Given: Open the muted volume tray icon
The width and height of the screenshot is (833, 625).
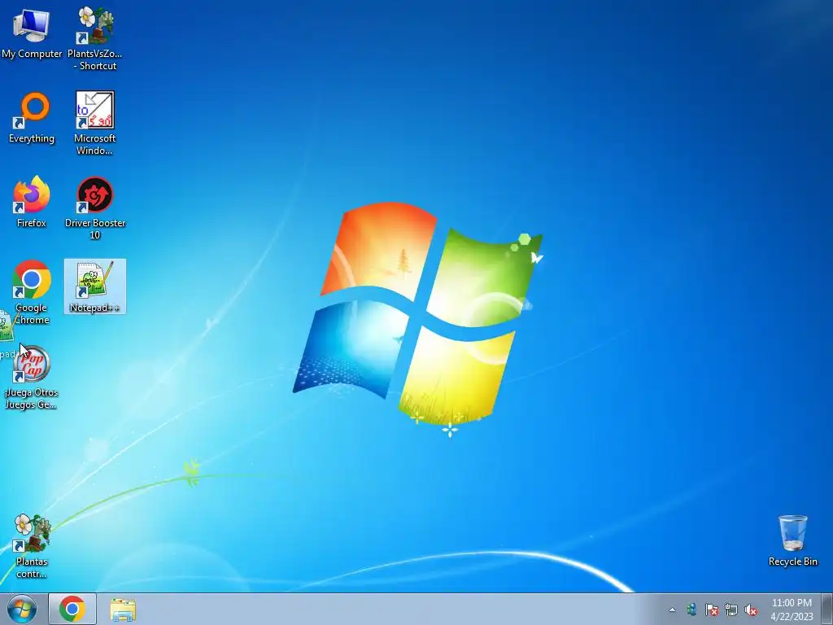Looking at the screenshot, I should pyautogui.click(x=751, y=610).
